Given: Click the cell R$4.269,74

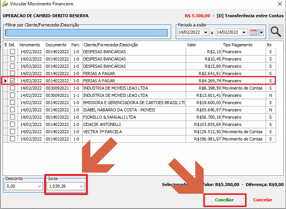Looking at the screenshot, I should [204, 81].
